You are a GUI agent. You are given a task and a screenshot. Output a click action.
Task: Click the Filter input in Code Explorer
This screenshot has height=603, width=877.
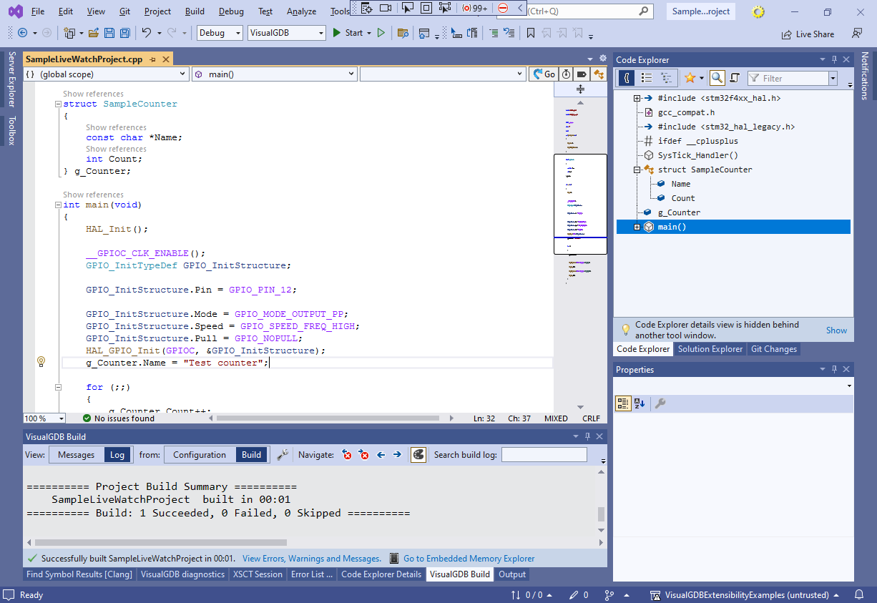(x=794, y=78)
